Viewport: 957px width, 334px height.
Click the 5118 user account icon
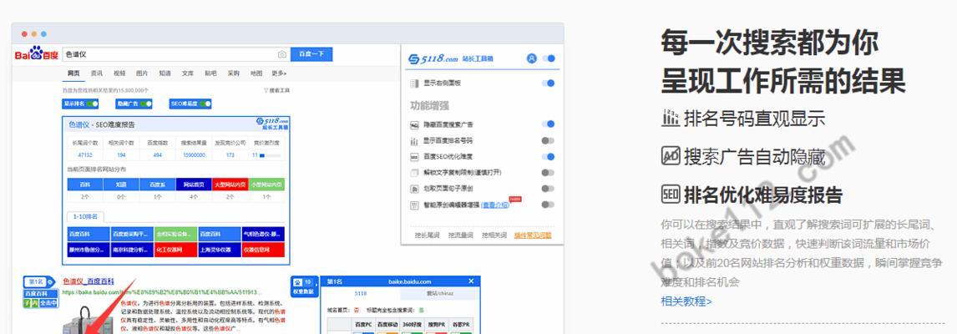coord(532,58)
